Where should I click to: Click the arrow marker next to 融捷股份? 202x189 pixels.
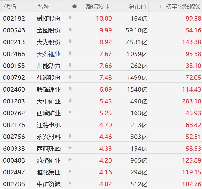click(70, 18)
